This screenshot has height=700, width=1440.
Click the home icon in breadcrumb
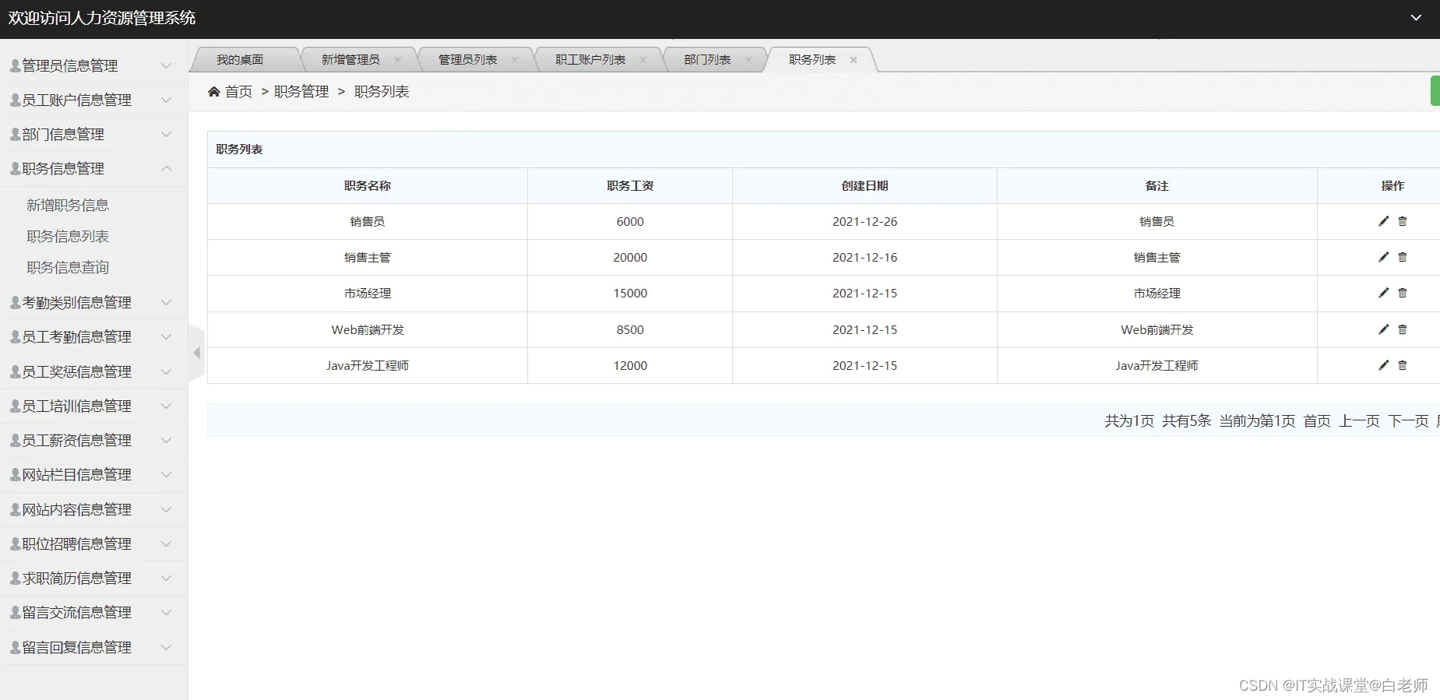coord(214,92)
